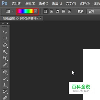Viewport: 100px width, 100px height.
Task: Select the History Brush tool
Action: [5, 91]
